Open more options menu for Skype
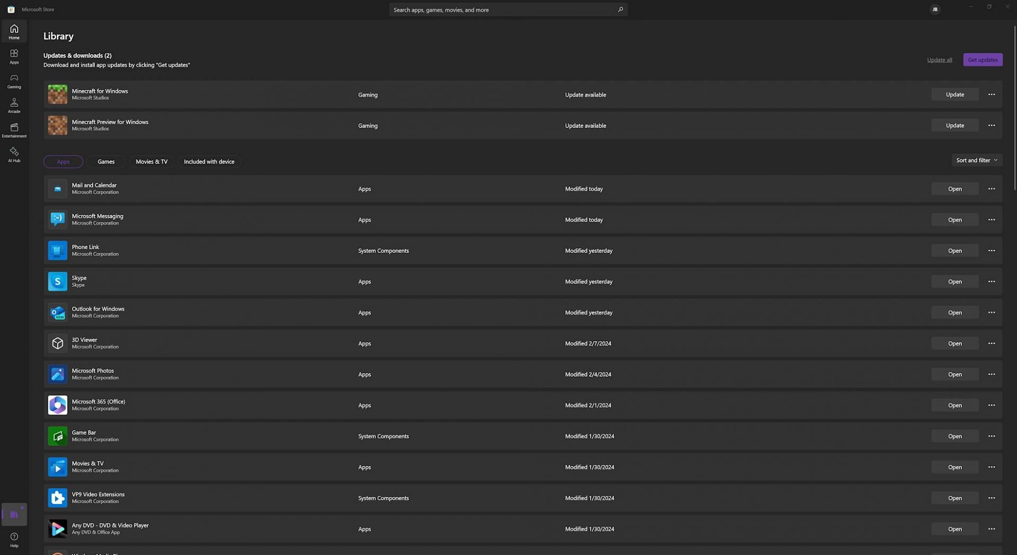Image resolution: width=1017 pixels, height=555 pixels. 991,281
